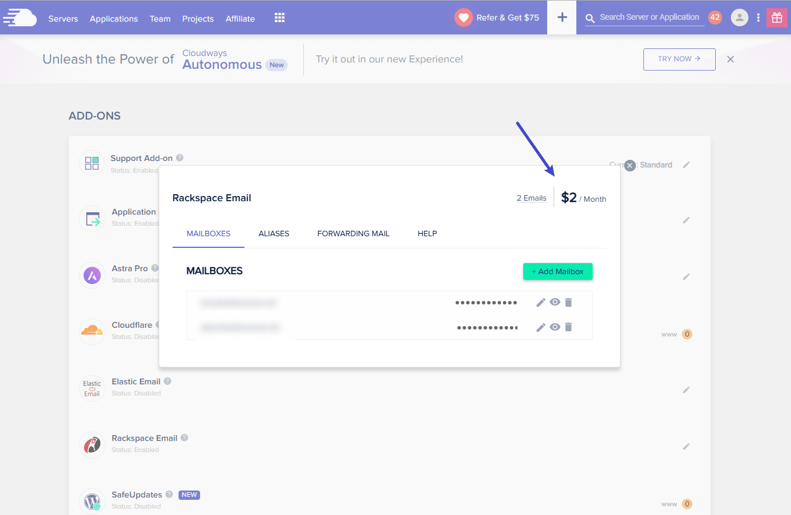The image size is (791, 515).
Task: Show password for the first mailbox
Action: pos(555,302)
